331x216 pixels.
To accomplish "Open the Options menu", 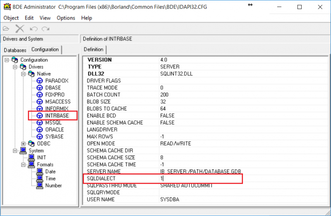I will (x=66, y=18).
